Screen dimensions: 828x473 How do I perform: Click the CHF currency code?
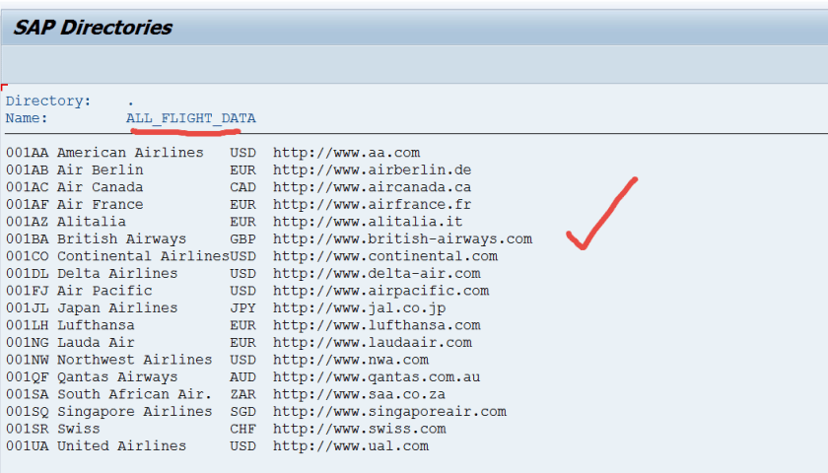click(242, 429)
